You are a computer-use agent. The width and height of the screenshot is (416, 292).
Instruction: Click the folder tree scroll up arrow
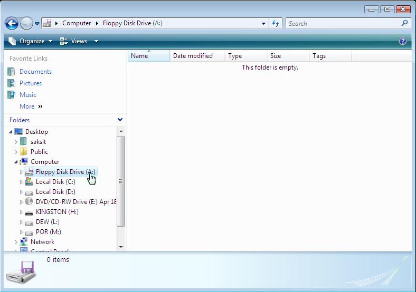pyautogui.click(x=121, y=131)
